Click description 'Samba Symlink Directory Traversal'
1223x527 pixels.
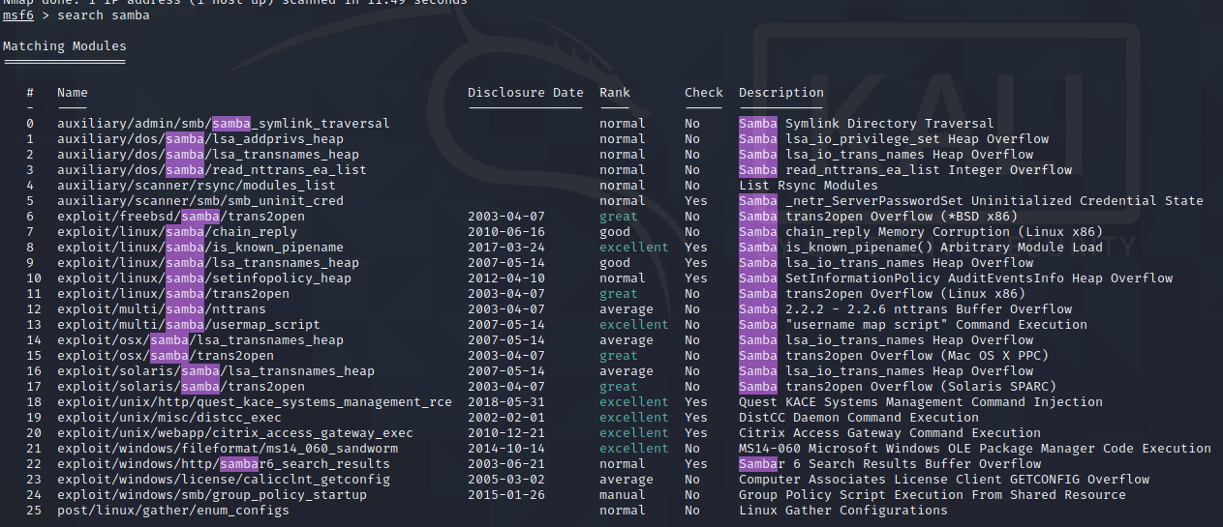[x=867, y=124]
